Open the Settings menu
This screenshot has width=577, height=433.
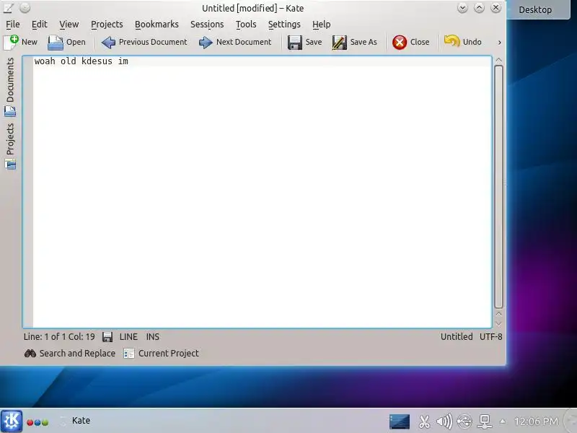(284, 25)
